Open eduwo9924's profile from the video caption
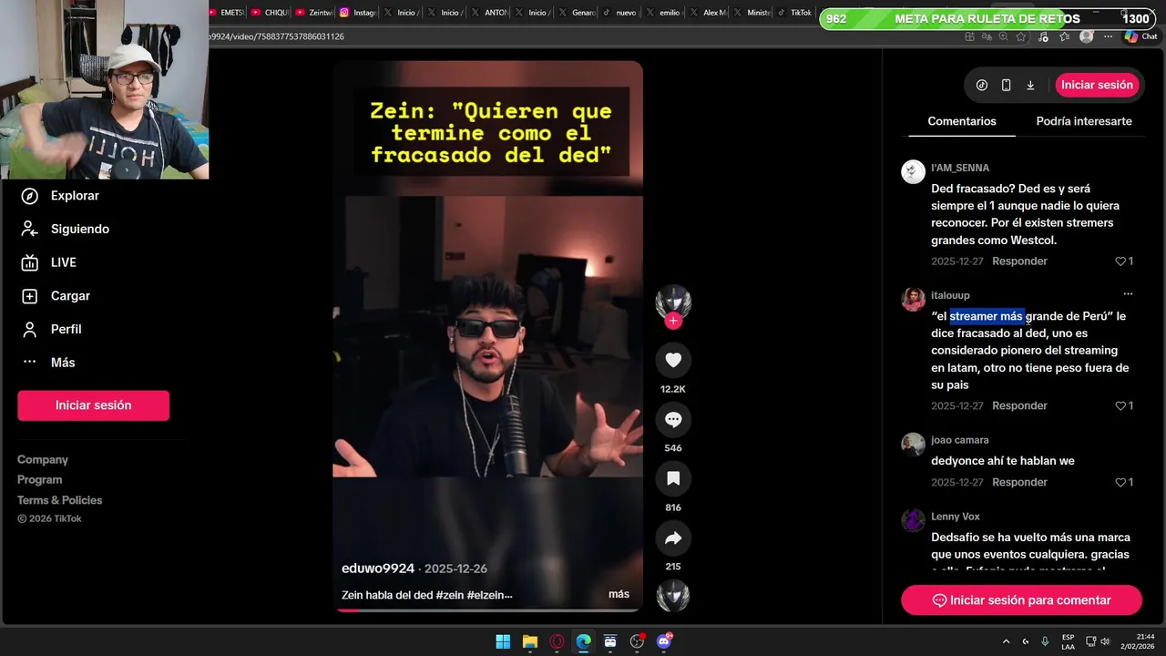 (x=378, y=569)
